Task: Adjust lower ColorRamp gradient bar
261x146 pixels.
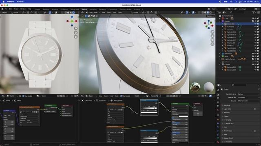Action: [149, 138]
